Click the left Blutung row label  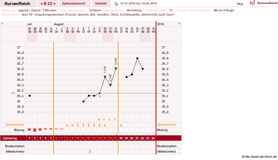click(19, 130)
